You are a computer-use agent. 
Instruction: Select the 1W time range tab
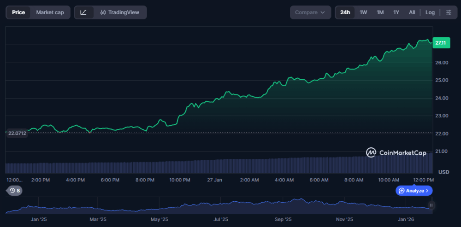click(363, 12)
